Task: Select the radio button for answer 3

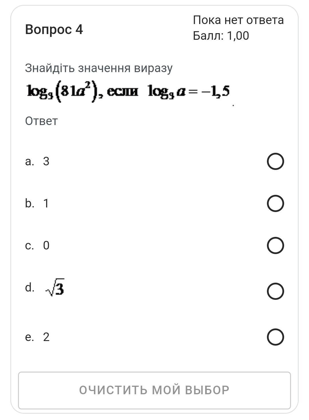Action: click(x=275, y=161)
